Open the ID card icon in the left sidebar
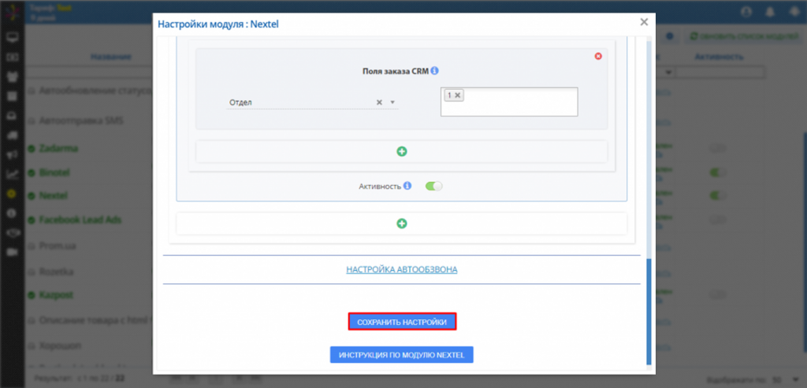 coord(13,57)
